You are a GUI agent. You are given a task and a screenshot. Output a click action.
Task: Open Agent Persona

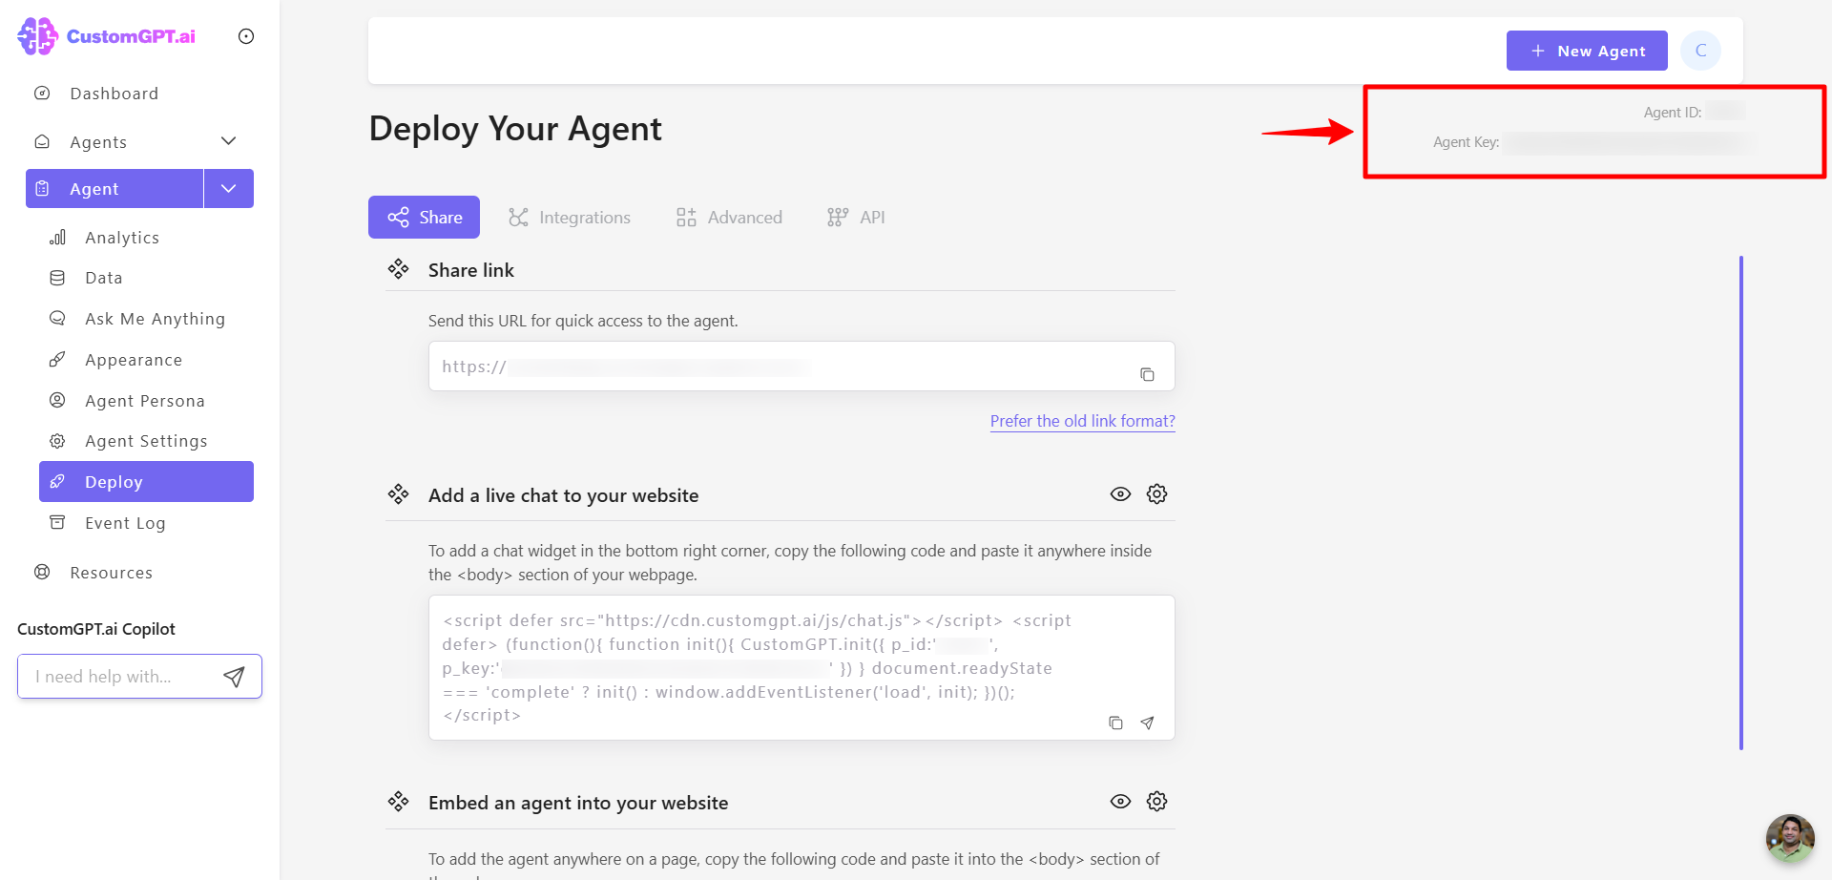(x=145, y=401)
